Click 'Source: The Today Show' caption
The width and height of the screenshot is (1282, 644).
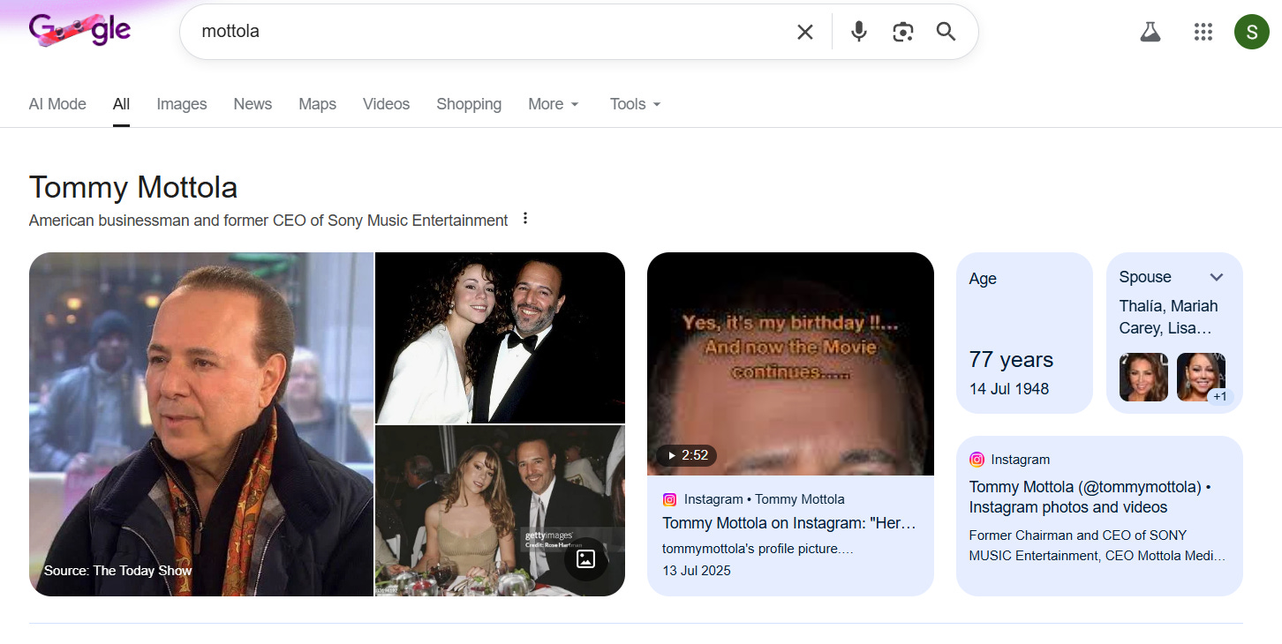118,571
